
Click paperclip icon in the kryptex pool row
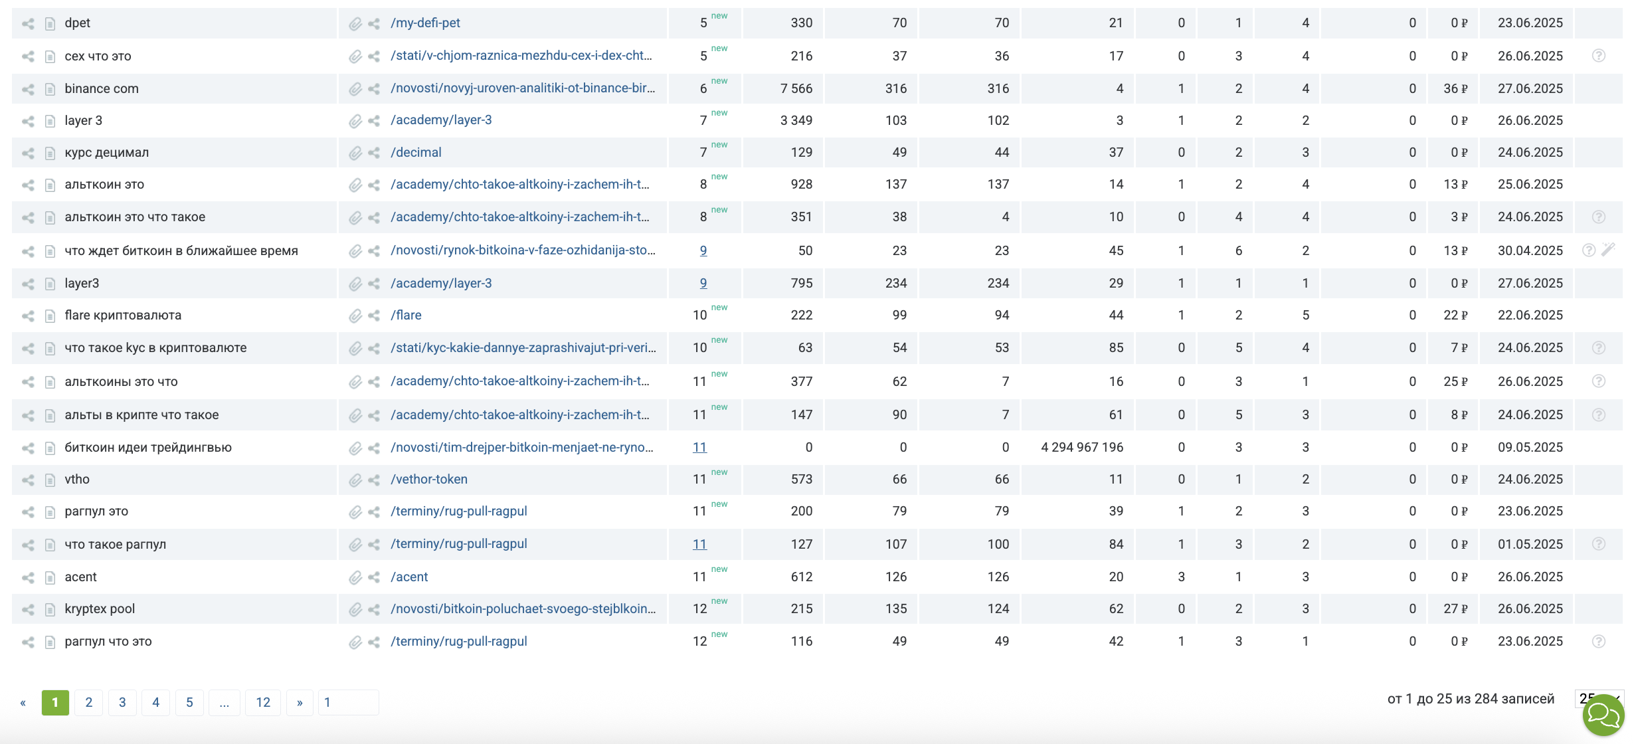coord(355,609)
